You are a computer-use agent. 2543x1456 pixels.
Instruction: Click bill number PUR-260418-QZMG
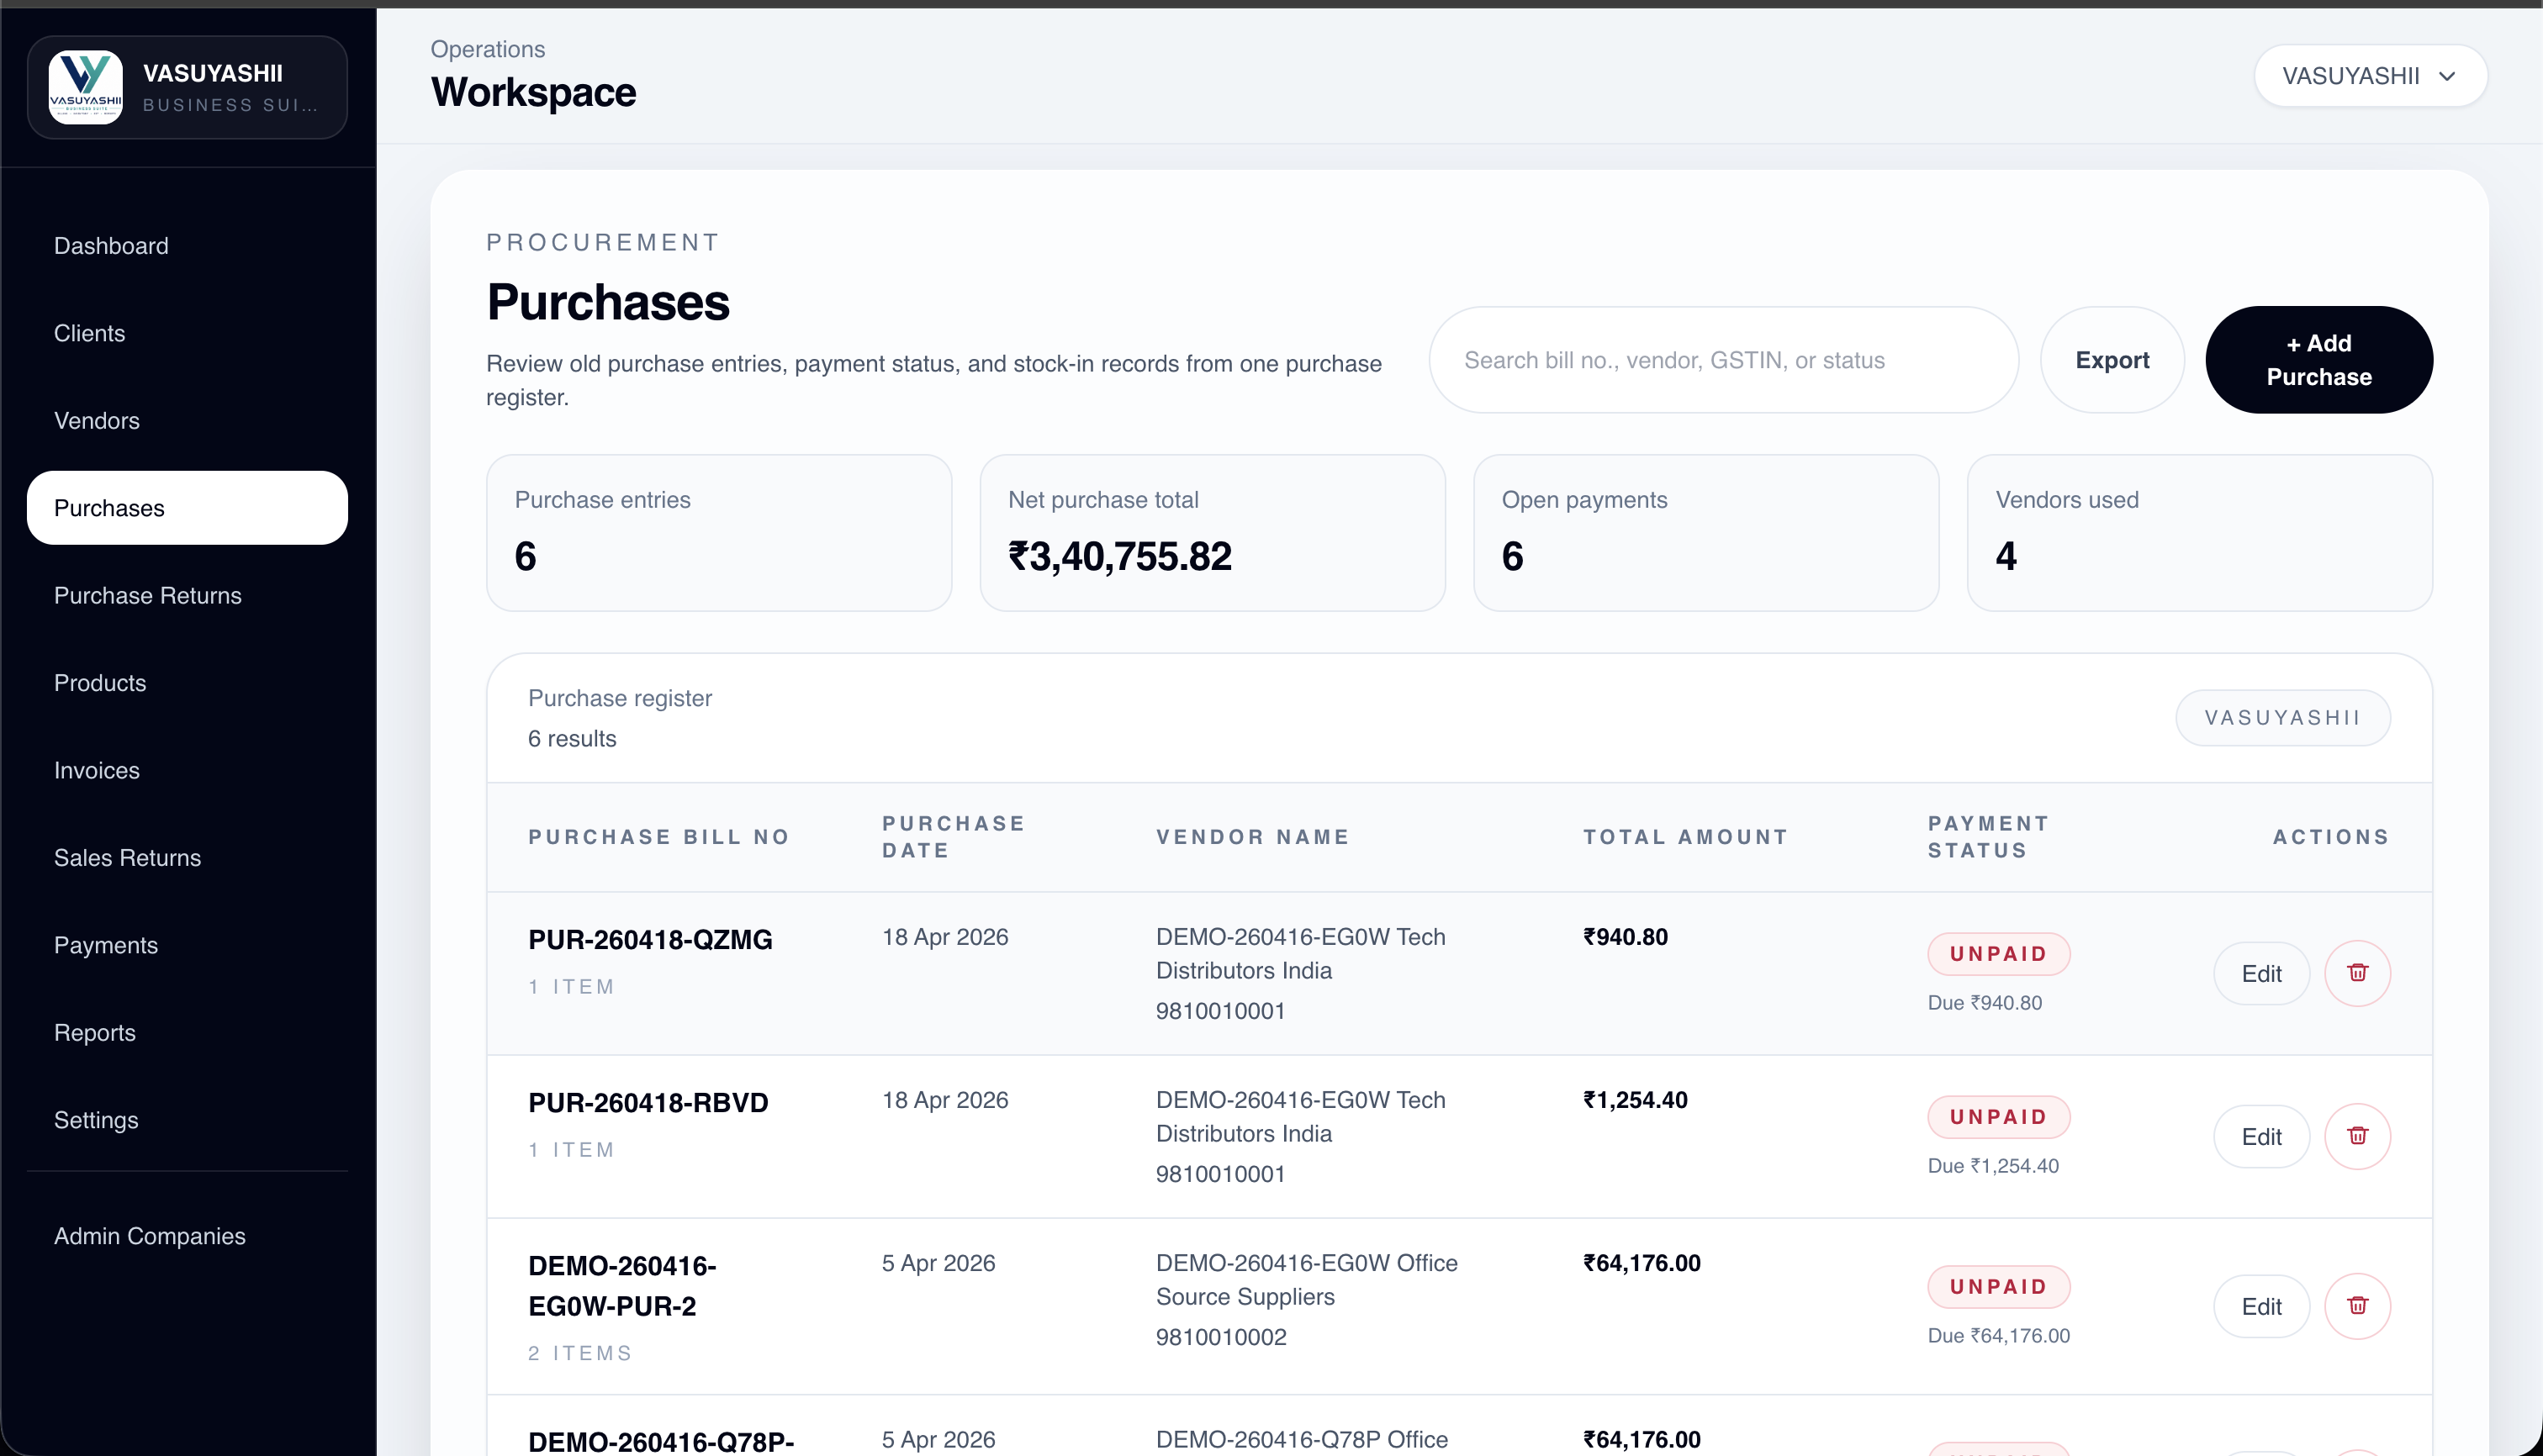pyautogui.click(x=650, y=940)
